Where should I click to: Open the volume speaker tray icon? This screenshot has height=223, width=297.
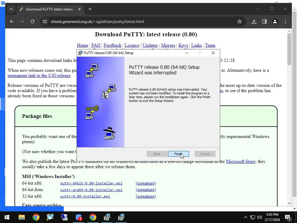tap(260, 217)
